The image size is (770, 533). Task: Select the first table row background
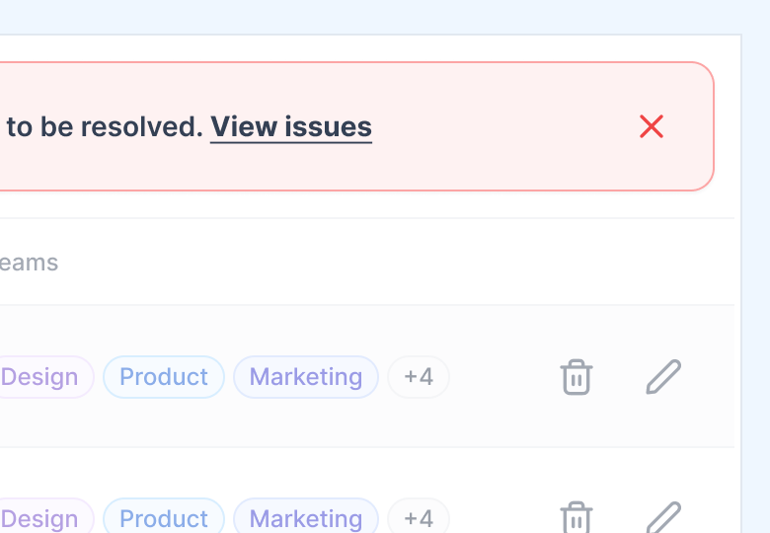[367, 376]
